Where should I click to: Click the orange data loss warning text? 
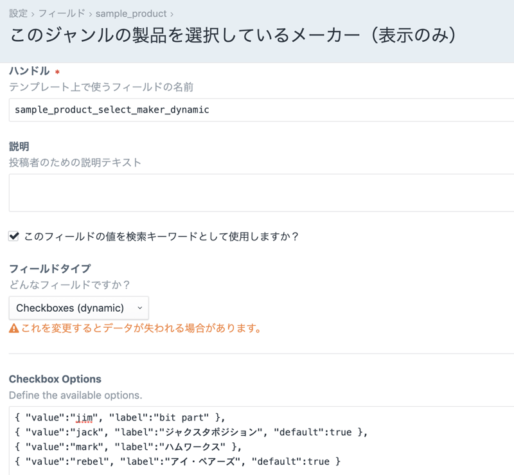(141, 328)
